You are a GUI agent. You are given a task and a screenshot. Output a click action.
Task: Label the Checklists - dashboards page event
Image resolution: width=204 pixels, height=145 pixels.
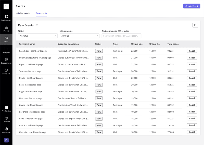tap(192, 132)
